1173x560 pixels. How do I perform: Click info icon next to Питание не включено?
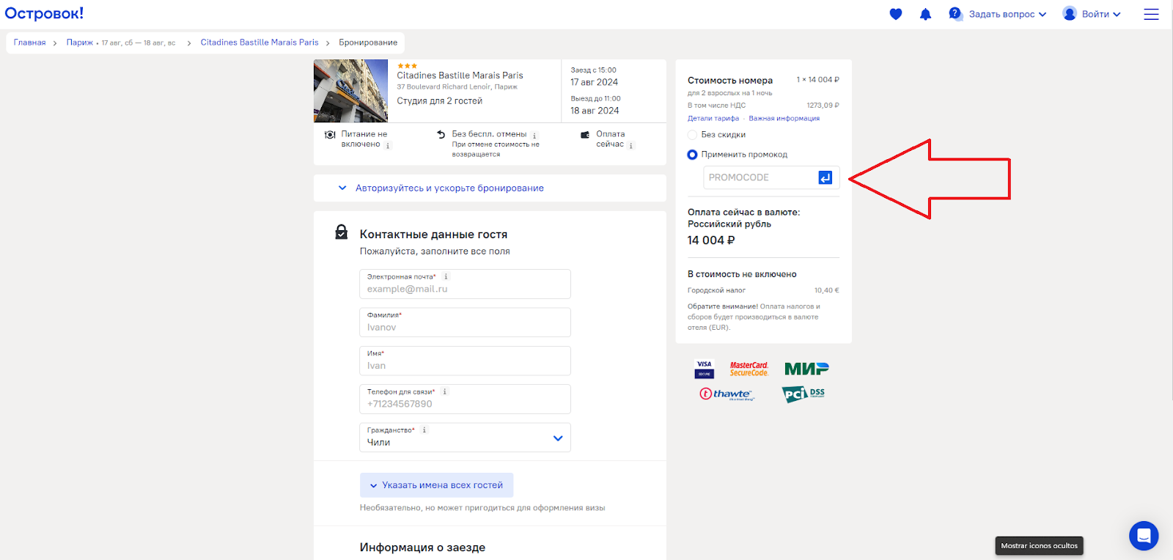pos(388,145)
